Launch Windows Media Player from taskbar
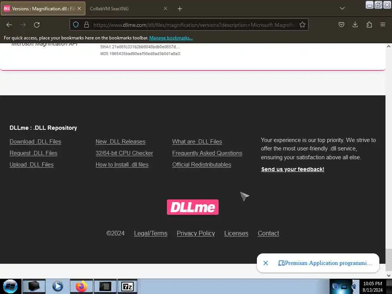The width and height of the screenshot is (392, 294). [57, 286]
